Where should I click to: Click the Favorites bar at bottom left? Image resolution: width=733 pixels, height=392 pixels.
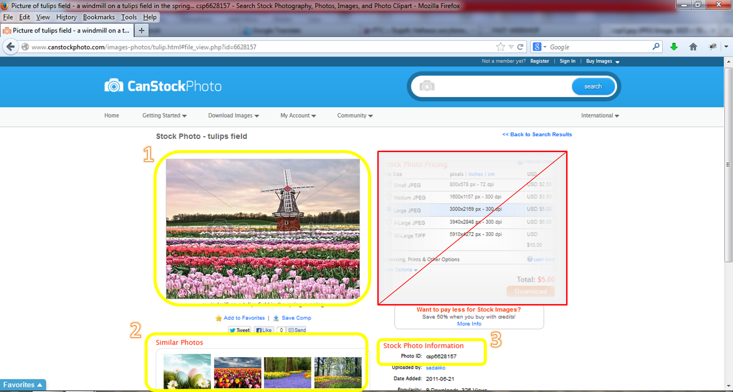coord(23,385)
